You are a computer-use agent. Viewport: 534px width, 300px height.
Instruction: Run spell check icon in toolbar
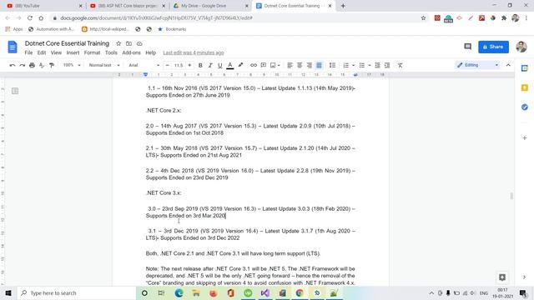pyautogui.click(x=42, y=65)
